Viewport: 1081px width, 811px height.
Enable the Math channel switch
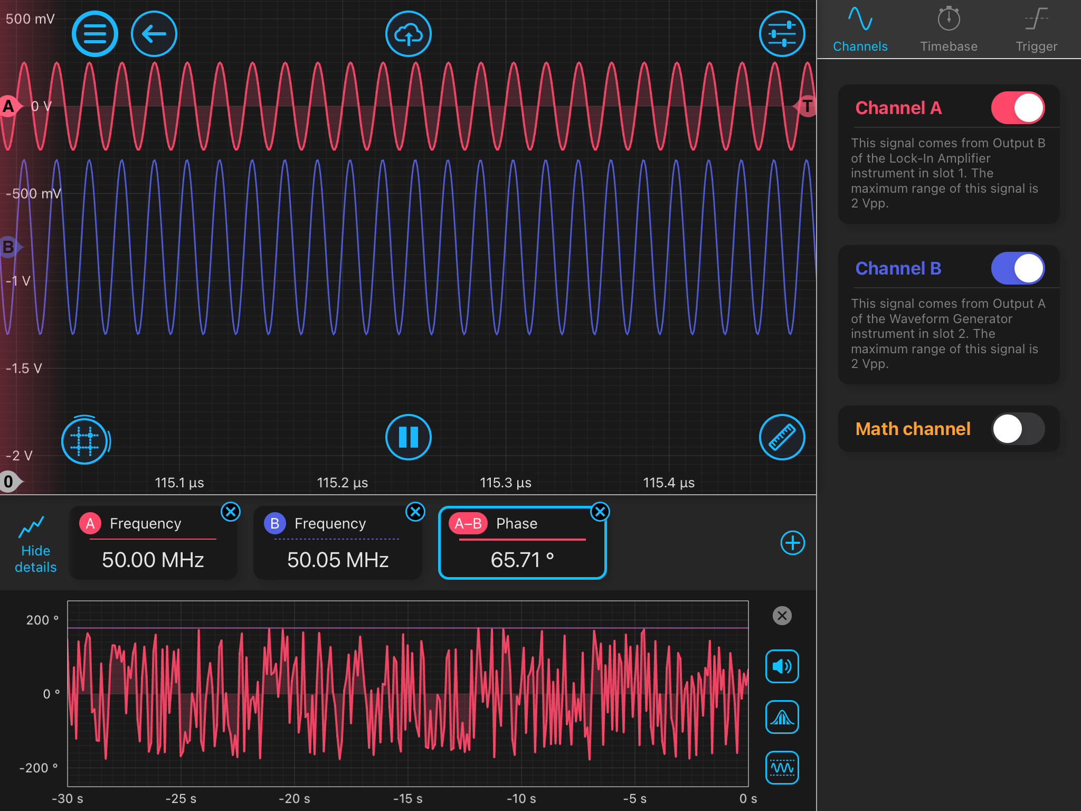click(x=1017, y=429)
